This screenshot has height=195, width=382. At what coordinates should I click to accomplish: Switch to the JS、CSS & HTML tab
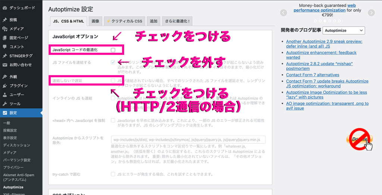pos(69,21)
